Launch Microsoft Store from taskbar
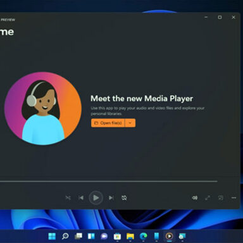243x243 pixels. [x=117, y=237]
